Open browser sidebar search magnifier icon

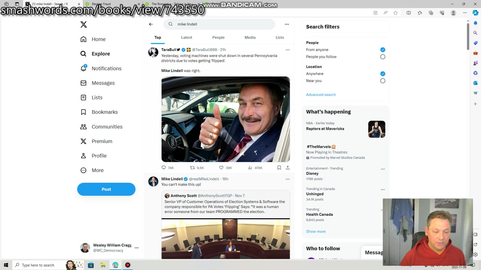[475, 33]
